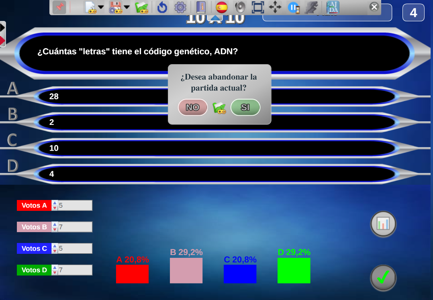Click the red pushpin icon in toolbar
The height and width of the screenshot is (300, 433).
(x=59, y=7)
